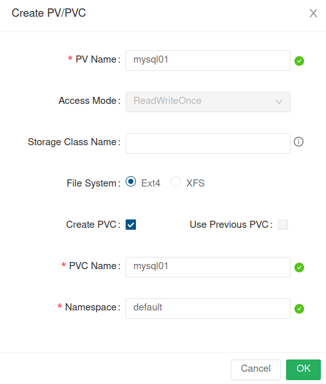The width and height of the screenshot is (326, 384).
Task: Click the Namespace input containing default
Action: (x=208, y=308)
